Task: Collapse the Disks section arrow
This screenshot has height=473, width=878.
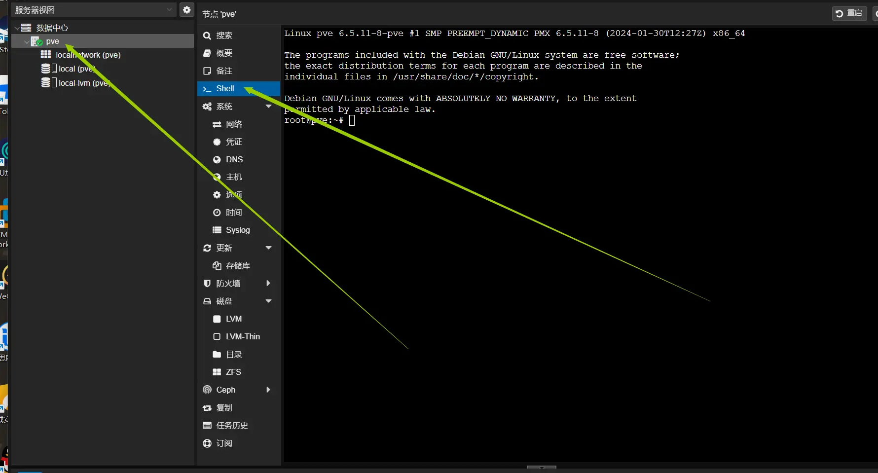Action: point(269,301)
